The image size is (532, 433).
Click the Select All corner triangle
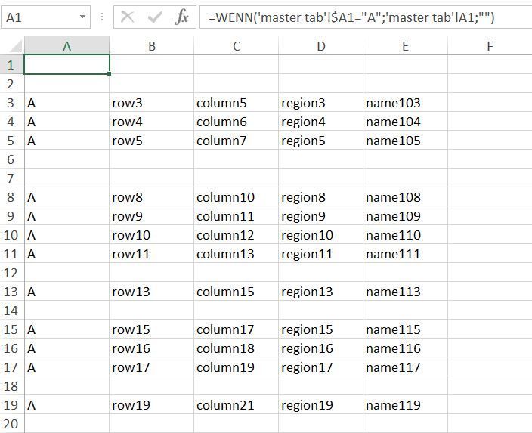15,46
